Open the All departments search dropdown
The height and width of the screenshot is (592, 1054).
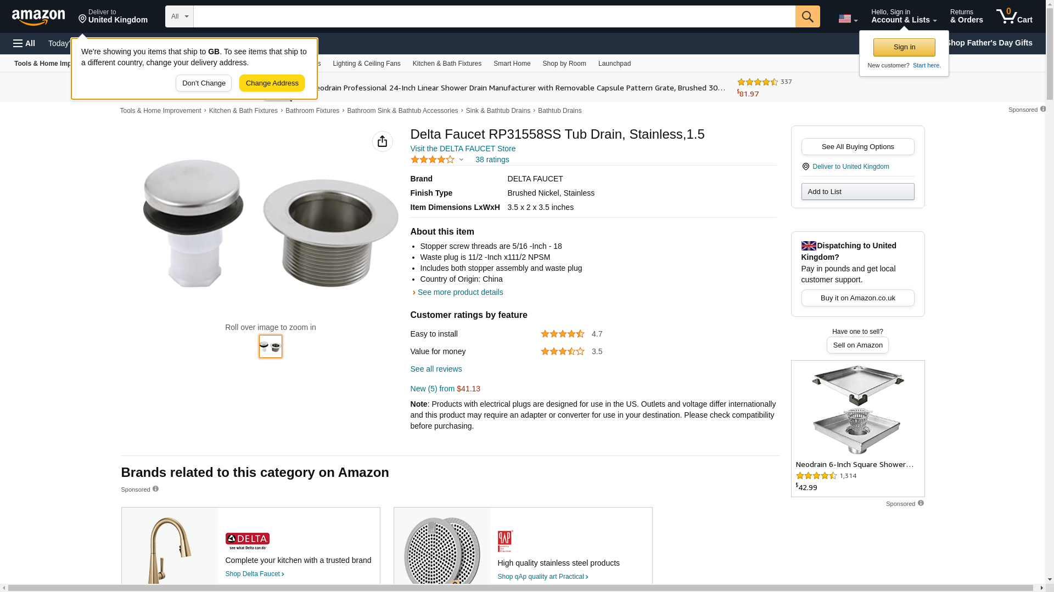179,16
